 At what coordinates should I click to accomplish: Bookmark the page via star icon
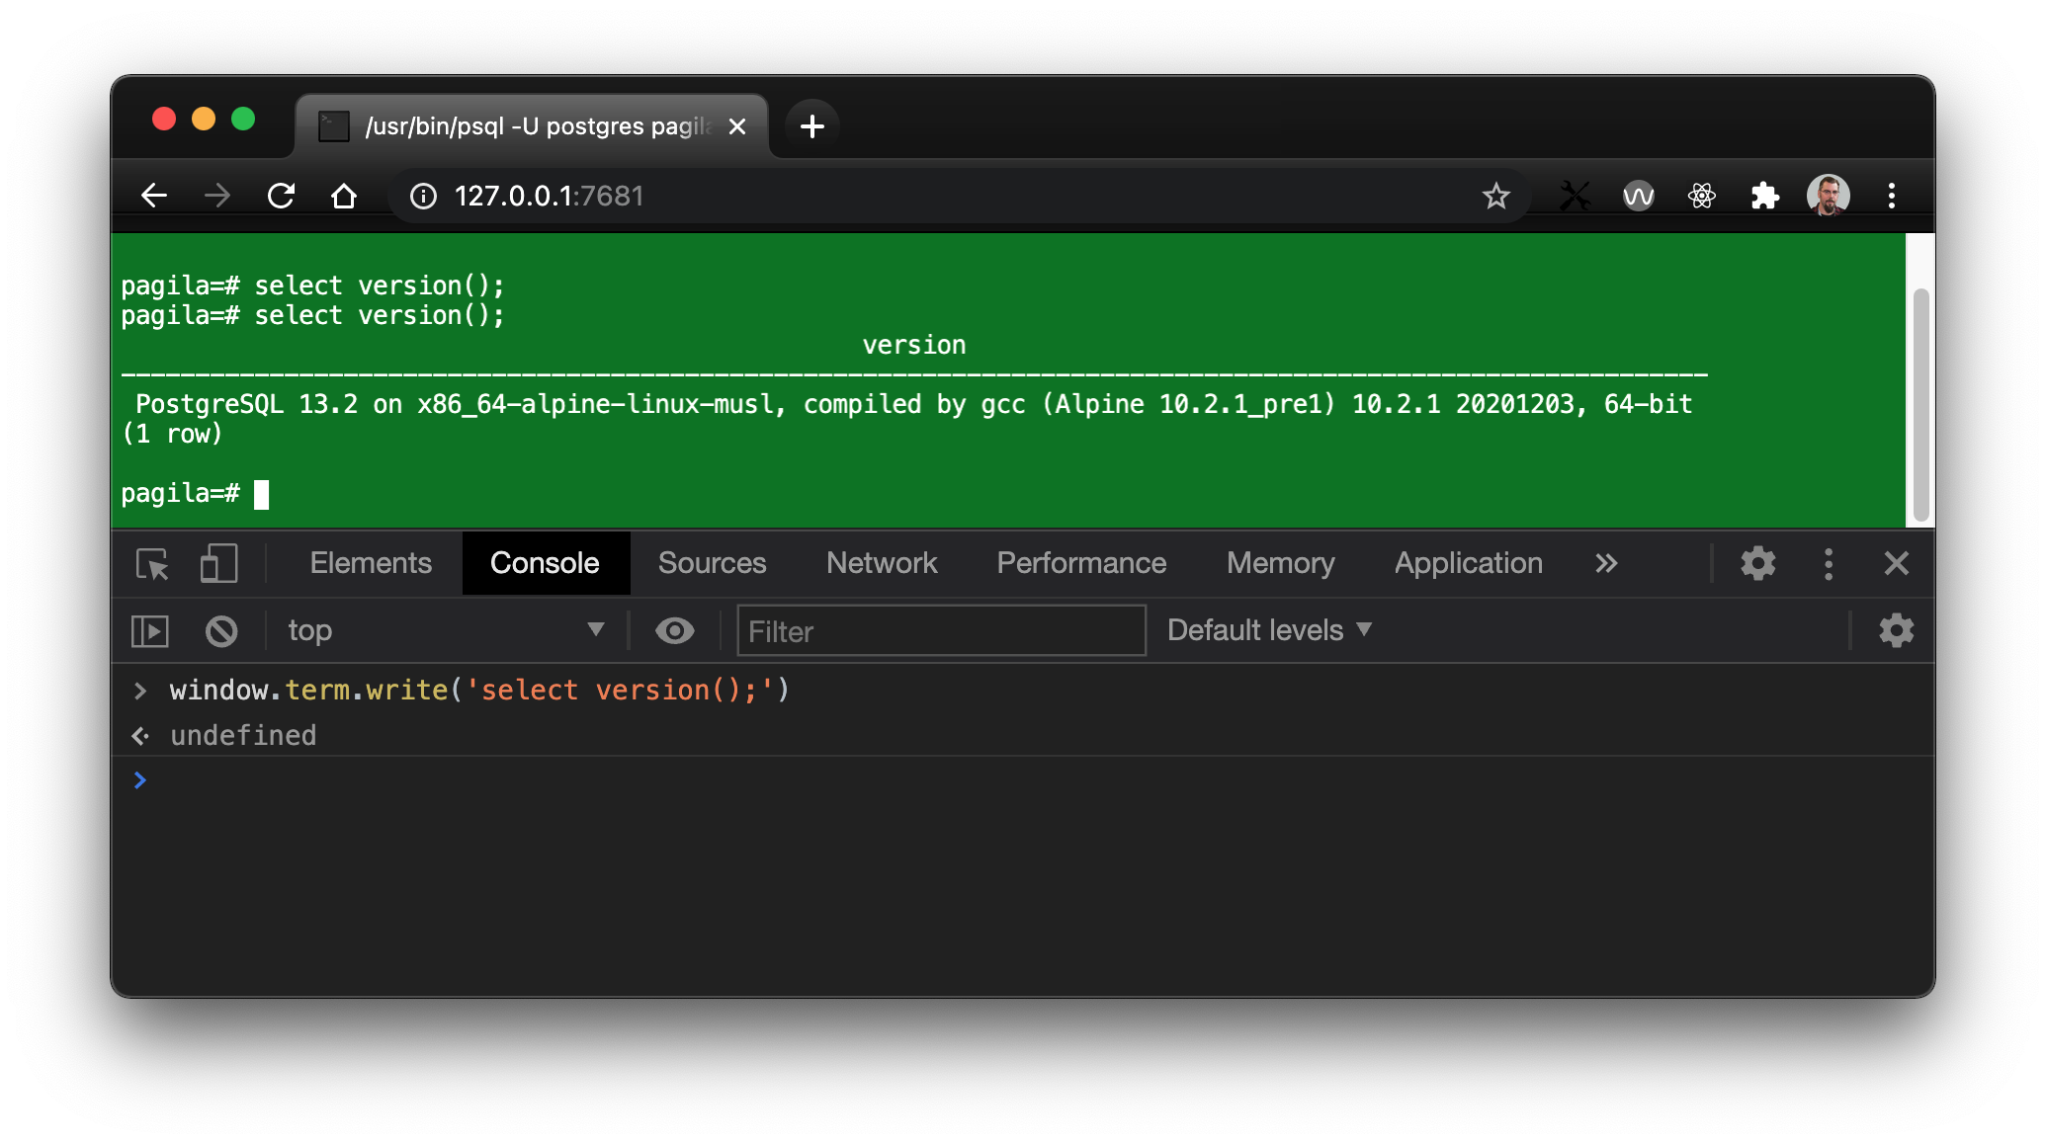click(1496, 195)
